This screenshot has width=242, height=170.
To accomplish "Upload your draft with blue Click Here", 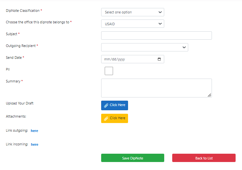I will [x=115, y=105].
